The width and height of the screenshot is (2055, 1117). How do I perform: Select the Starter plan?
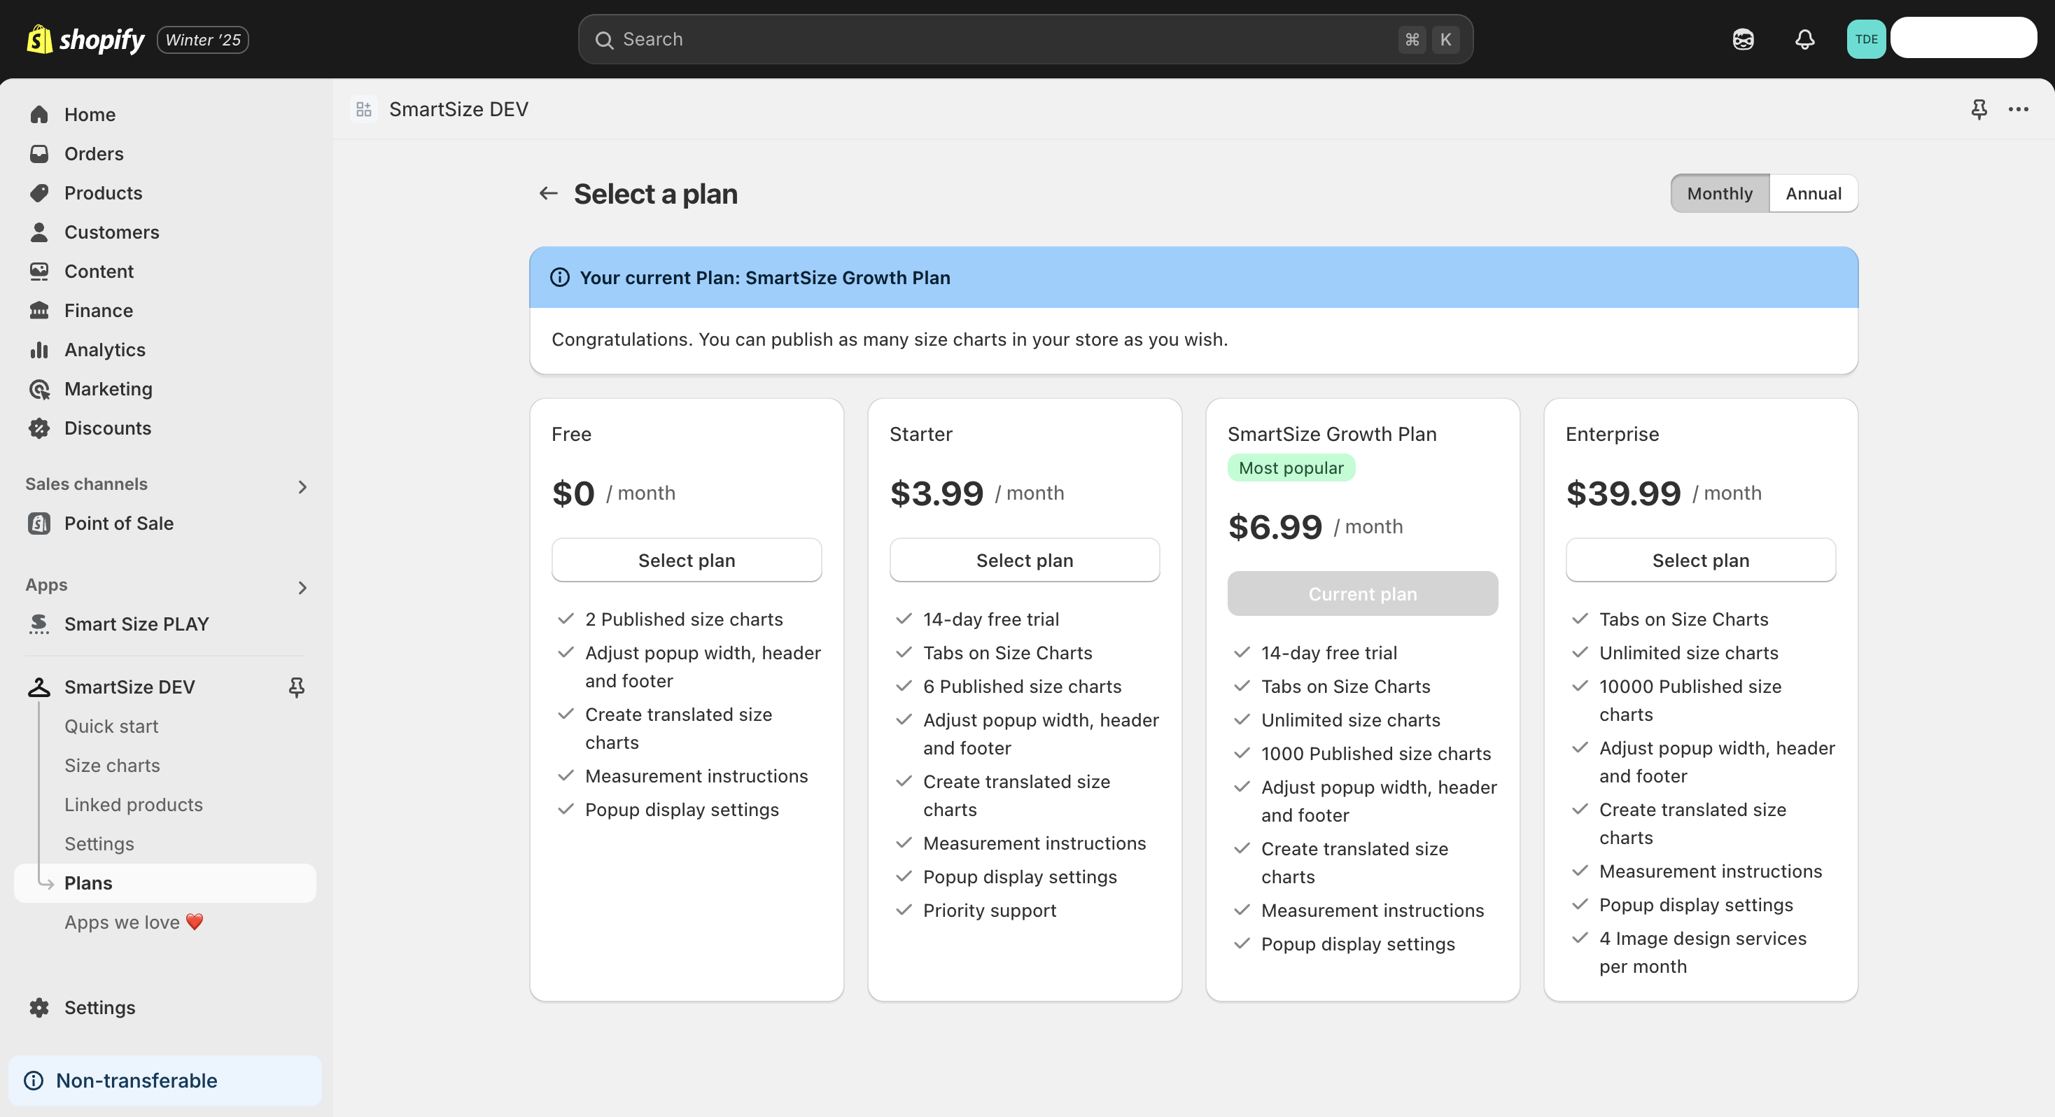coord(1024,559)
